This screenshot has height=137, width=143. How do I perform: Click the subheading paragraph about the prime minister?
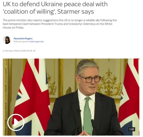click(x=60, y=24)
